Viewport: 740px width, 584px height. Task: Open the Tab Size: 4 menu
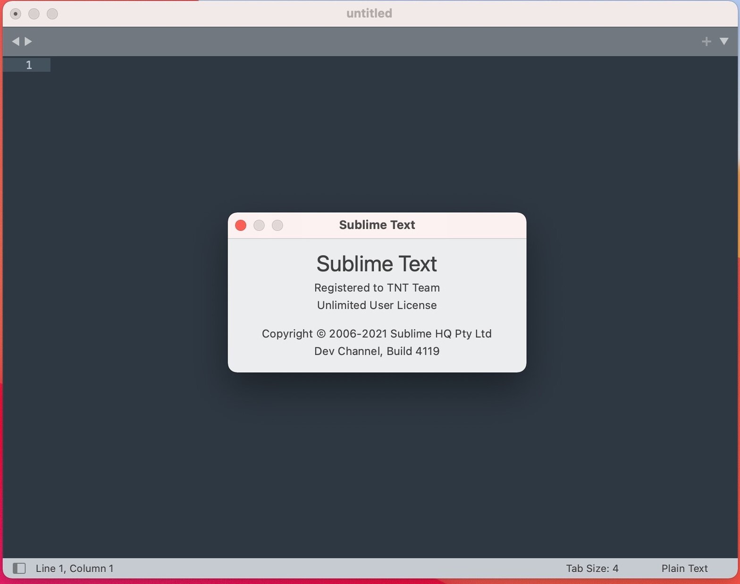point(592,568)
